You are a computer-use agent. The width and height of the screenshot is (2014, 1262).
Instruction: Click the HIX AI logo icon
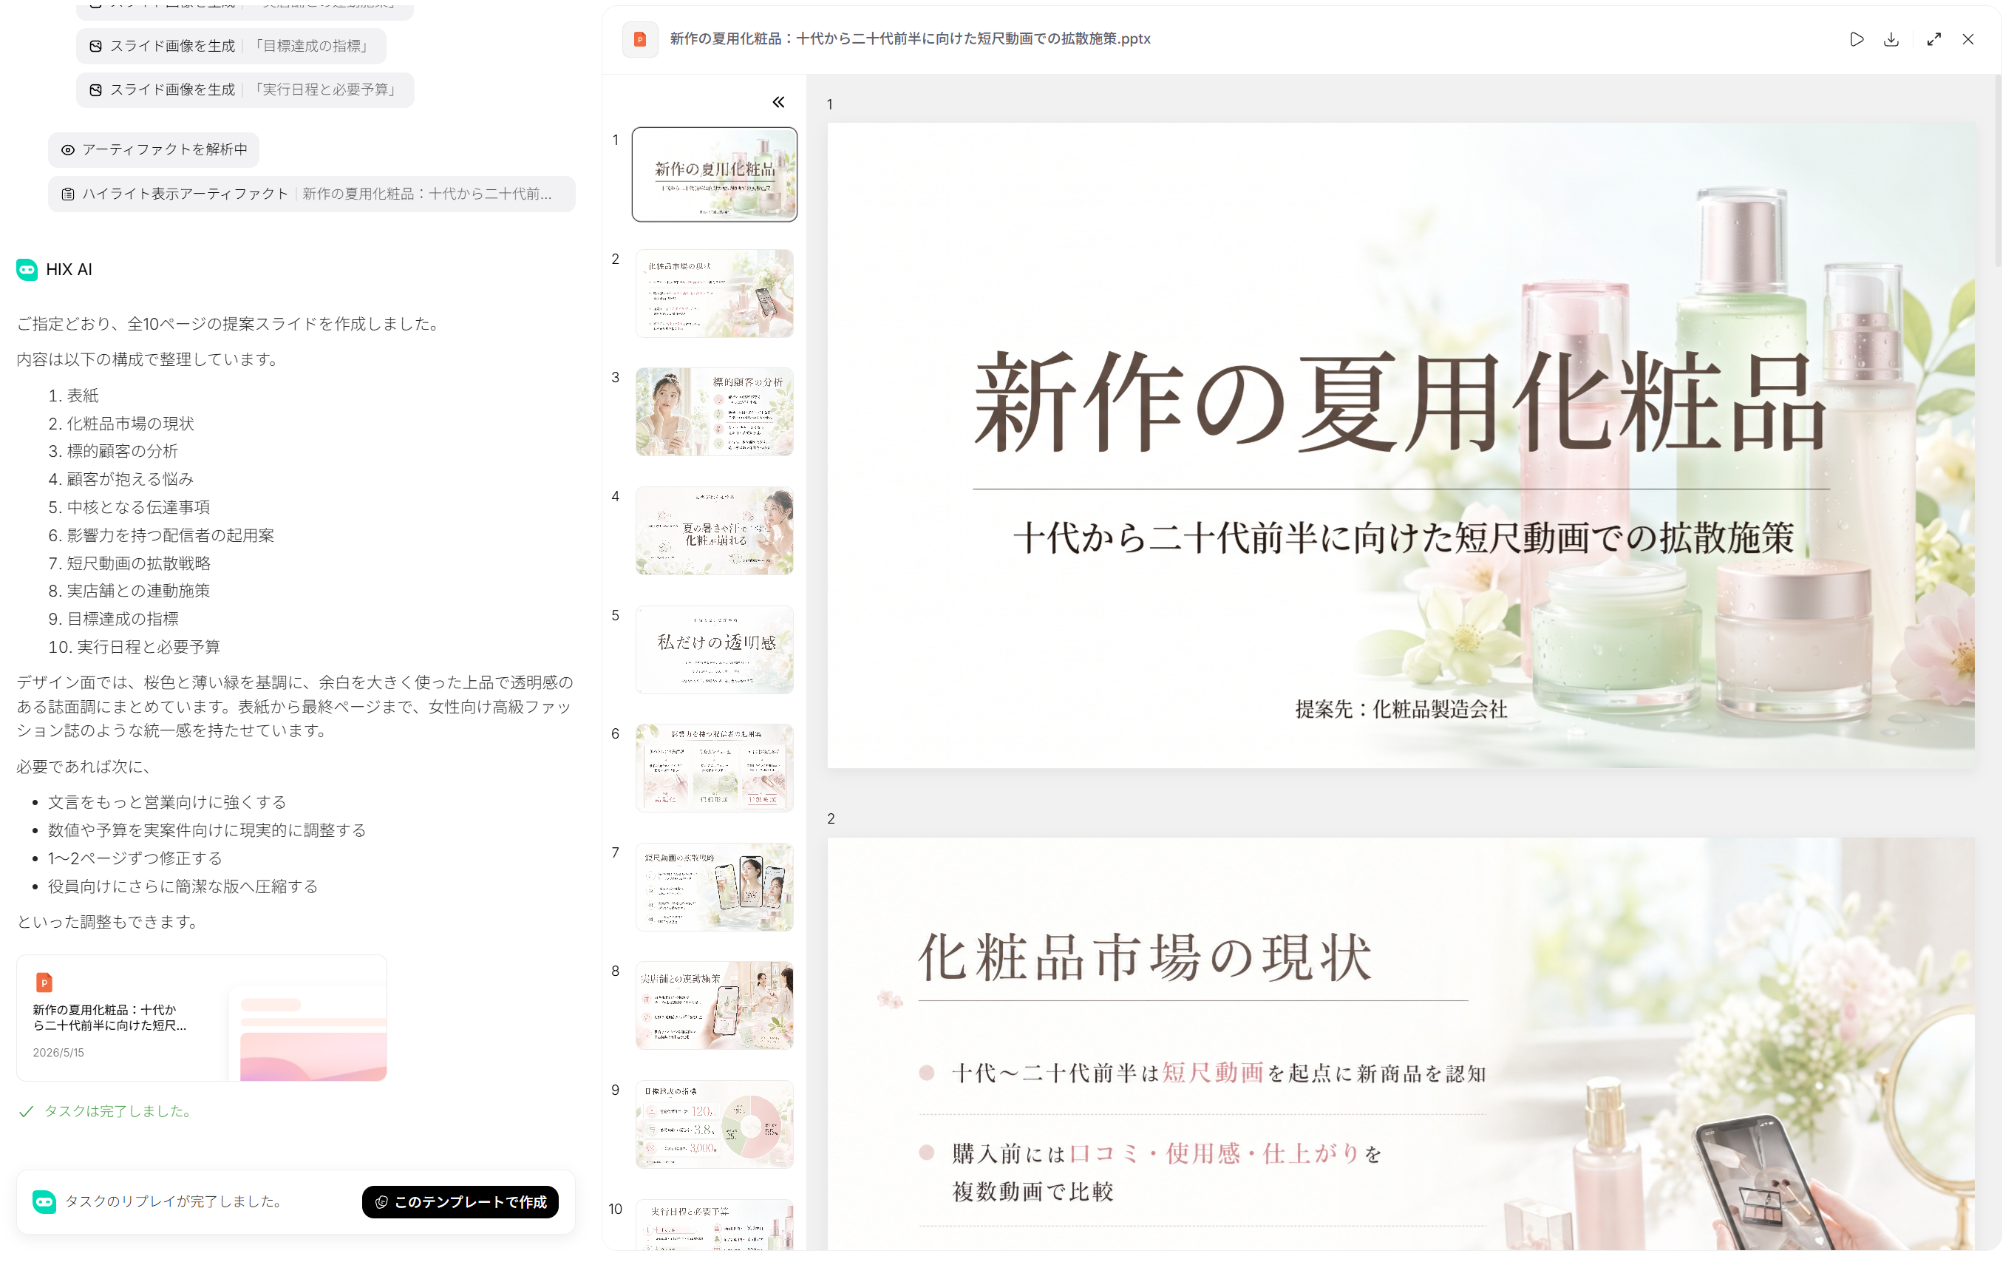(x=27, y=270)
